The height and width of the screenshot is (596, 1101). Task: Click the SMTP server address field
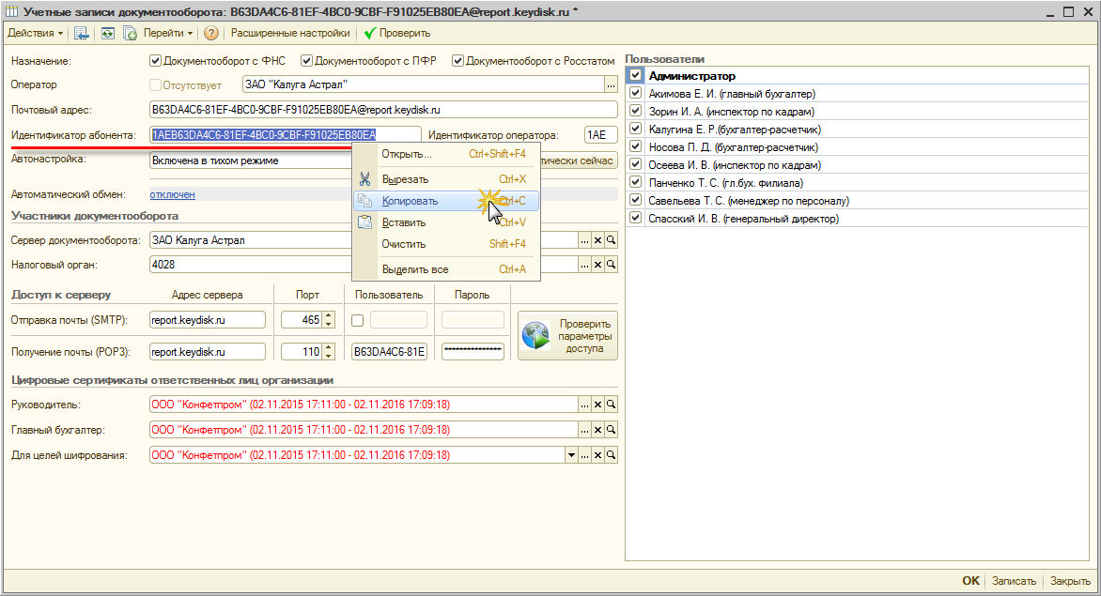pos(208,320)
